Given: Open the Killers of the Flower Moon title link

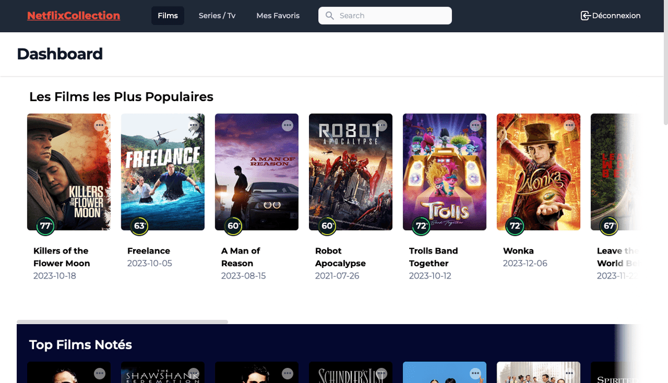Looking at the screenshot, I should 61,257.
